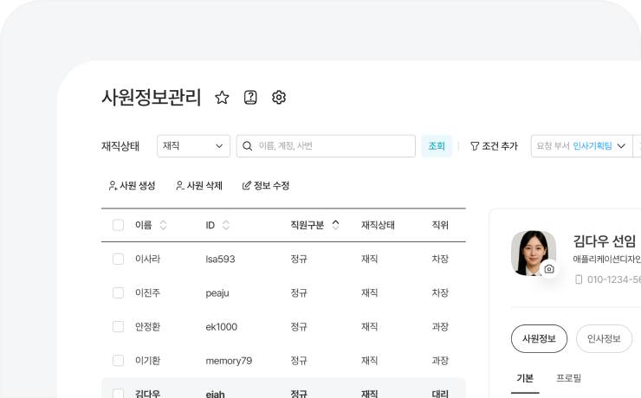Select the name cell 이진주
This screenshot has width=641, height=398.
point(147,292)
